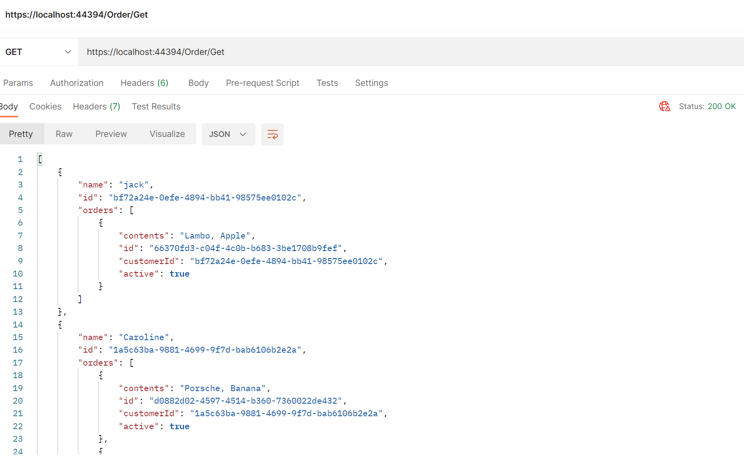The width and height of the screenshot is (744, 457).
Task: Switch to Preview response view
Action: [x=111, y=134]
